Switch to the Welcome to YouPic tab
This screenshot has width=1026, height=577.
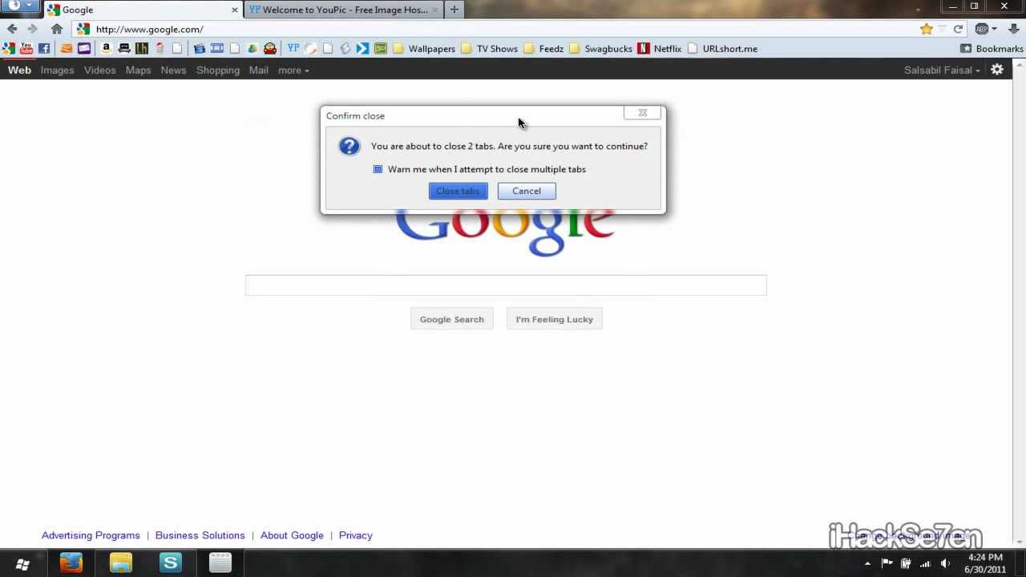pyautogui.click(x=344, y=10)
